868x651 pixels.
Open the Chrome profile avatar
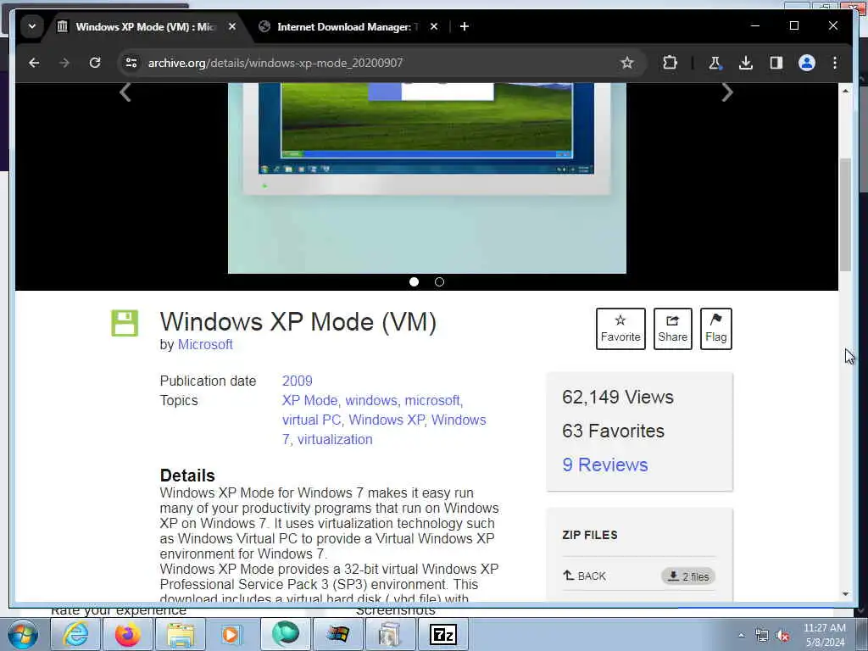click(807, 63)
